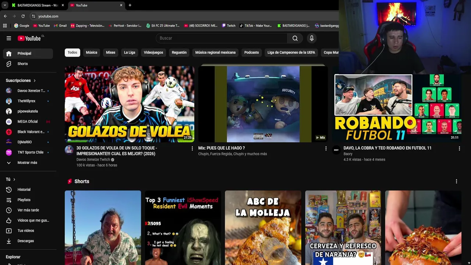Open Tus videos in sidebar
This screenshot has width=471, height=265.
(x=28, y=231)
